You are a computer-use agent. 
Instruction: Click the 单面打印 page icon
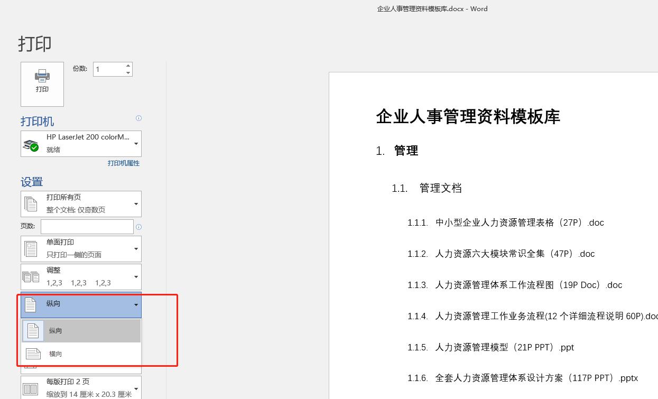(x=31, y=248)
